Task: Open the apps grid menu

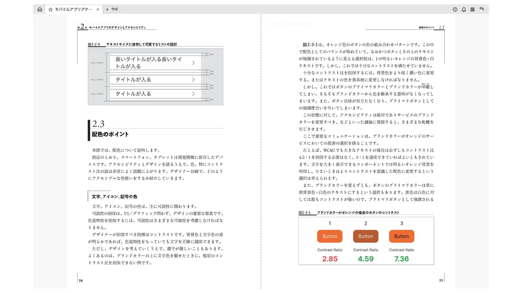Action: [x=473, y=9]
